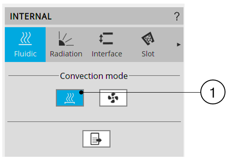
Task: Switch convection mode to forced fan
Action: [113, 98]
